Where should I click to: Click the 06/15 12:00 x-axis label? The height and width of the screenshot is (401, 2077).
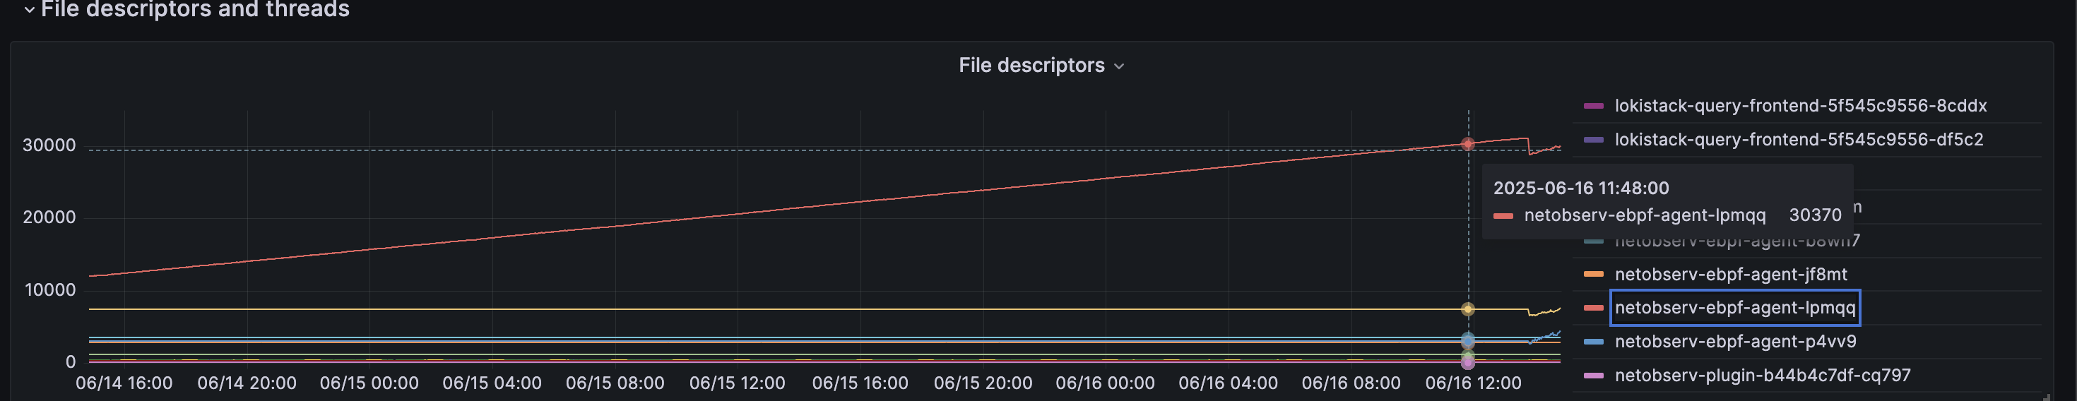tap(737, 383)
